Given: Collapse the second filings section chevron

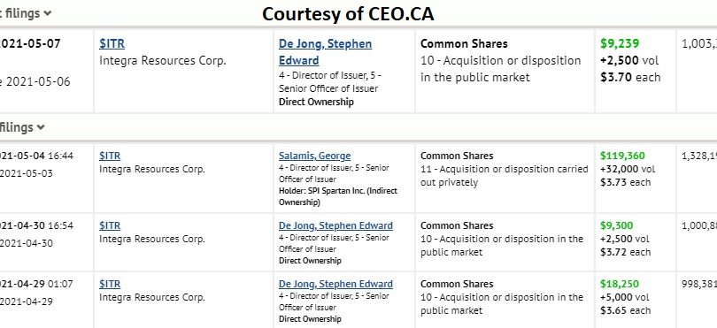Looking at the screenshot, I should pos(41,127).
